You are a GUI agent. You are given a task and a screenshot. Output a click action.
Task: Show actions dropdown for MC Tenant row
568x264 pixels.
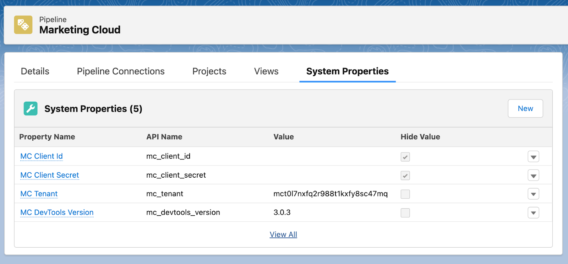pos(533,194)
